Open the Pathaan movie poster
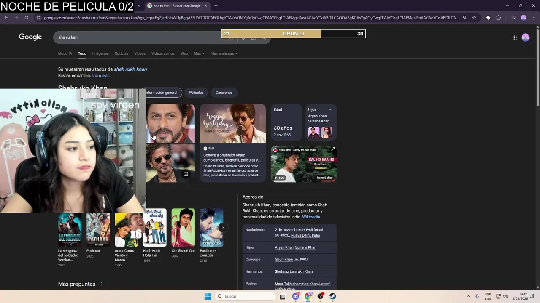540x303 pixels. click(x=98, y=229)
